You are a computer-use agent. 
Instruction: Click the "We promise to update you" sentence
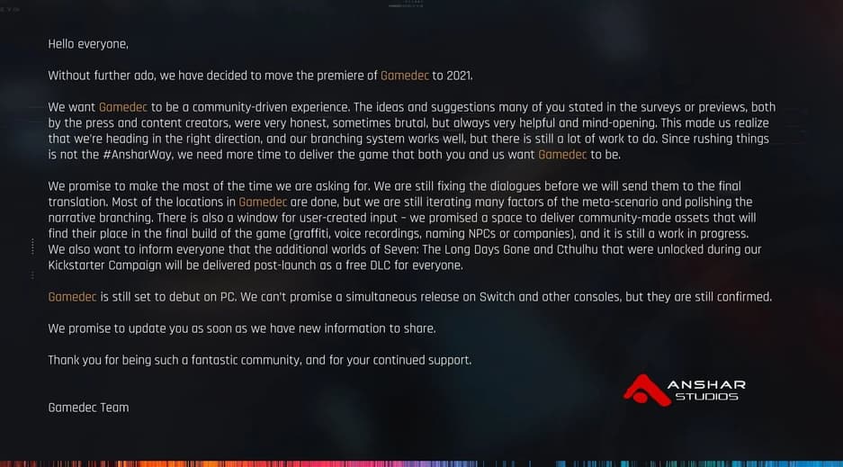coord(242,328)
